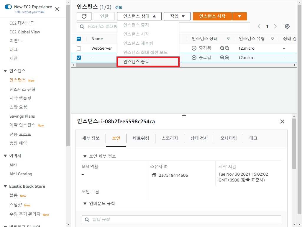Refresh the instance list with the reload icon
The image size is (302, 227).
[x=84, y=16]
